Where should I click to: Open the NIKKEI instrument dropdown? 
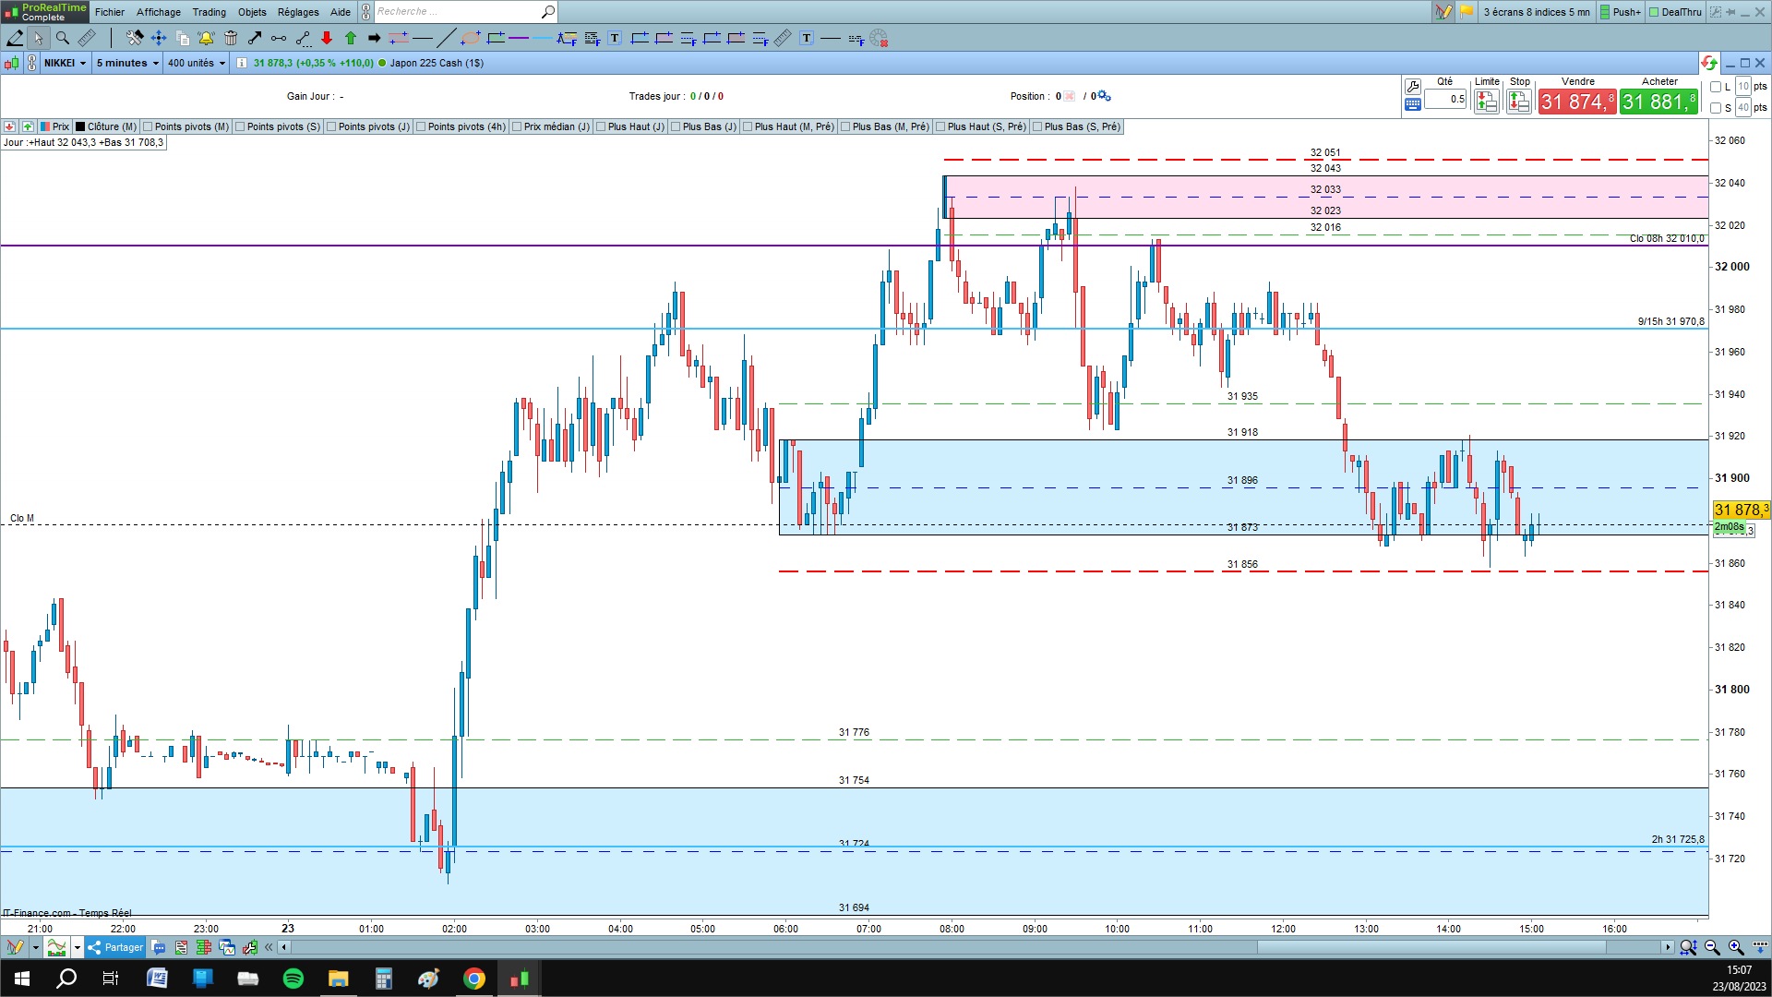(66, 63)
